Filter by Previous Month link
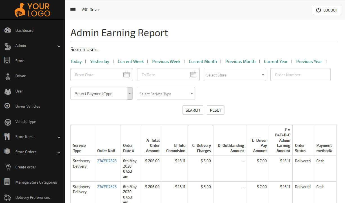Screen dimensions: 345x203 (x=240, y=62)
